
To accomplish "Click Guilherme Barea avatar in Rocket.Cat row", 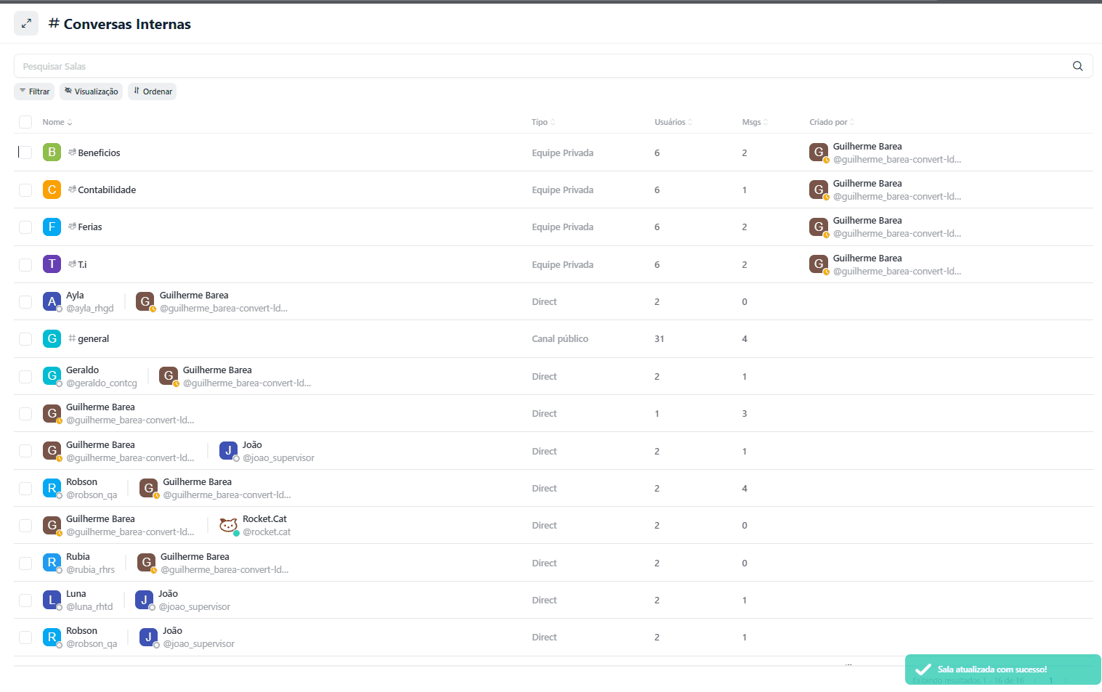I will [52, 525].
